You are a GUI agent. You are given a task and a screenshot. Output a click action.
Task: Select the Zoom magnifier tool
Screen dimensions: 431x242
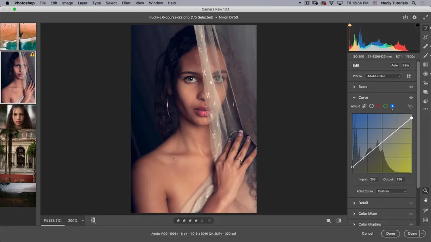pos(425,190)
